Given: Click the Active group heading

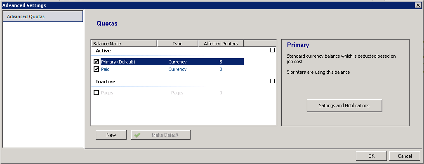Looking at the screenshot, I should 103,51.
